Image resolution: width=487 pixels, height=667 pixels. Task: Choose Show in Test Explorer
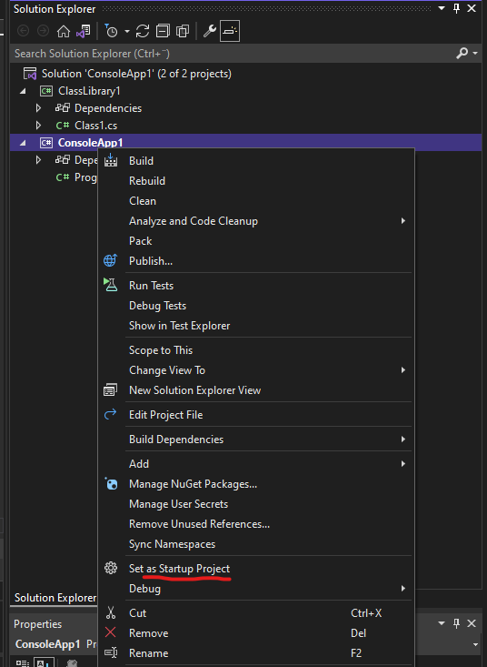(179, 326)
